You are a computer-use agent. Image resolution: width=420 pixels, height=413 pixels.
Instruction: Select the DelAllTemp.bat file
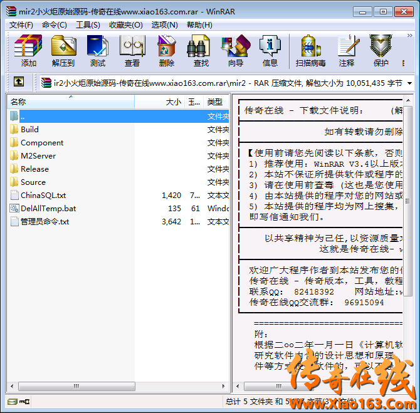coord(118,208)
